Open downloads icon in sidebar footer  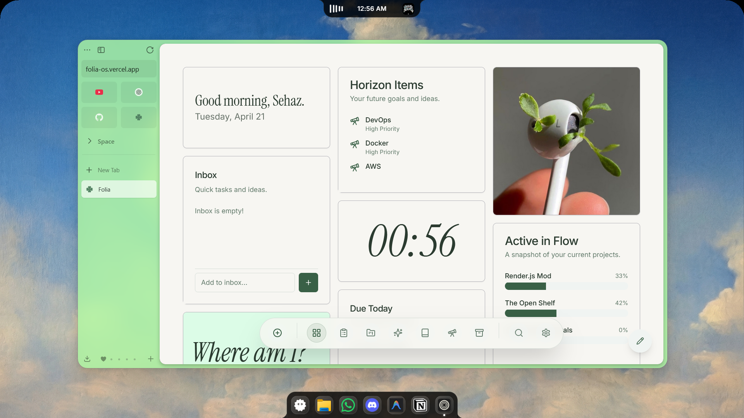click(x=87, y=359)
